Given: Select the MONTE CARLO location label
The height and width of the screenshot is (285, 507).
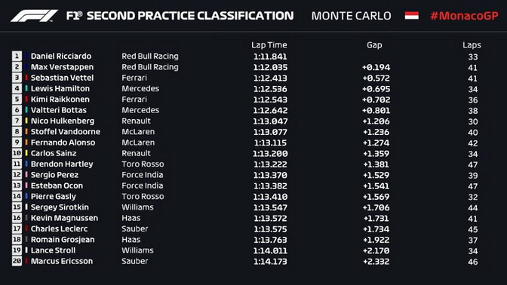Looking at the screenshot, I should coord(351,16).
